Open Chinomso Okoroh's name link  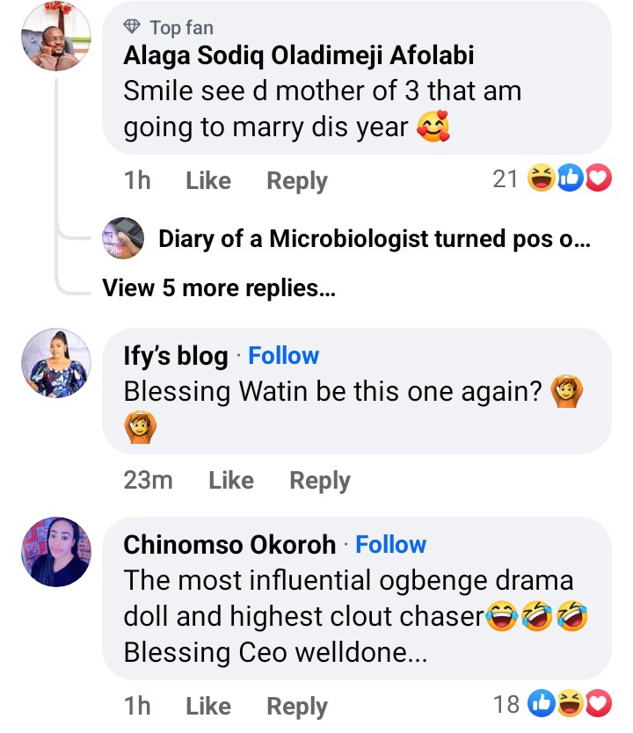click(x=229, y=545)
